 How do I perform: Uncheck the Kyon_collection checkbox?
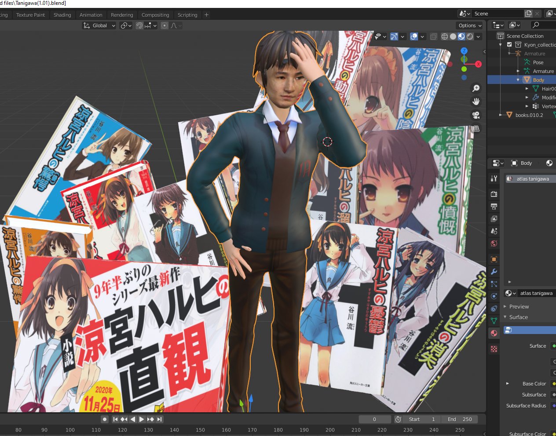509,45
